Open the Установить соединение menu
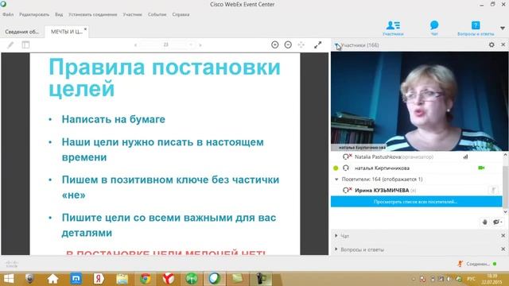 (x=92, y=14)
